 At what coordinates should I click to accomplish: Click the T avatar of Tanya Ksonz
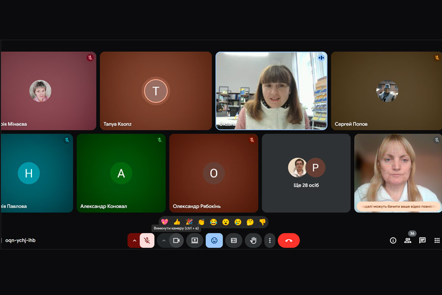[156, 91]
